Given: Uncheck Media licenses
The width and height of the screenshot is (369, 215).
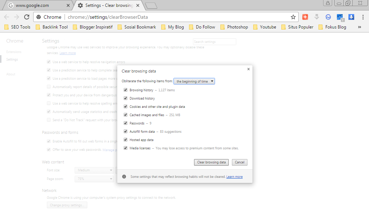Looking at the screenshot, I should coord(126,148).
